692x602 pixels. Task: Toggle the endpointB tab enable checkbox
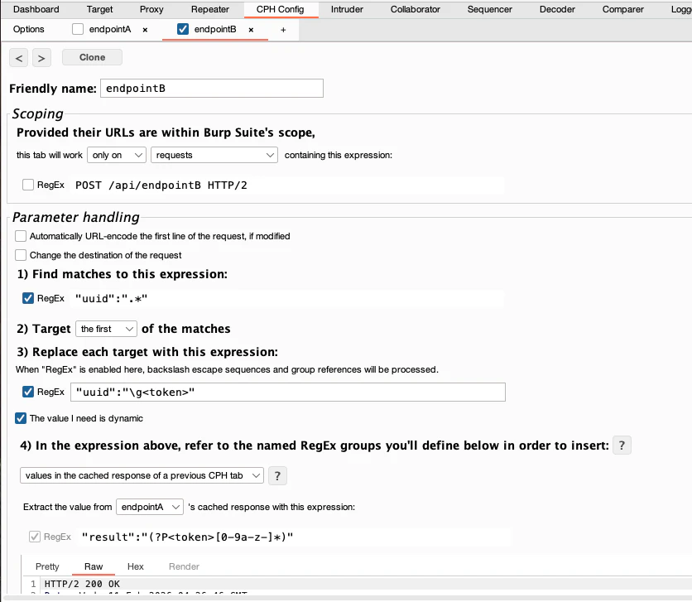[183, 29]
